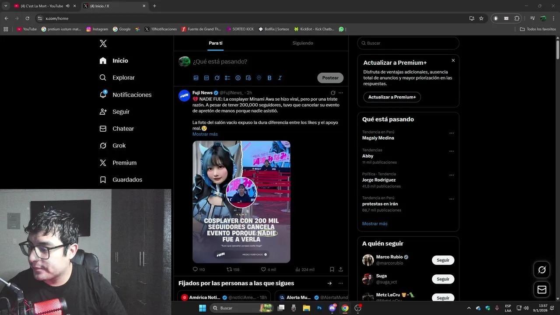Follow Marco Rubio
The width and height of the screenshot is (560, 315).
point(443,260)
